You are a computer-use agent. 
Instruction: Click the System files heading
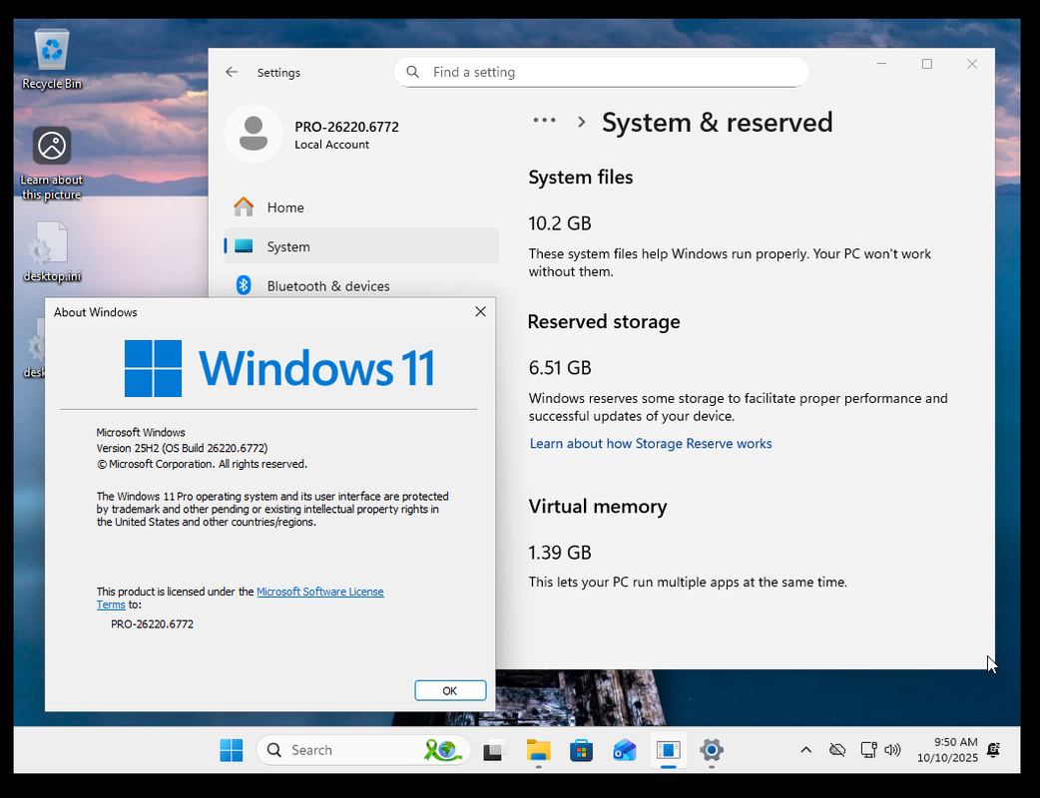[x=580, y=177]
